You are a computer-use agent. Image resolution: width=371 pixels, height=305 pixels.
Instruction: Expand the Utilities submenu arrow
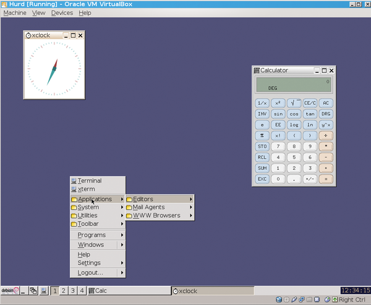[x=122, y=215]
